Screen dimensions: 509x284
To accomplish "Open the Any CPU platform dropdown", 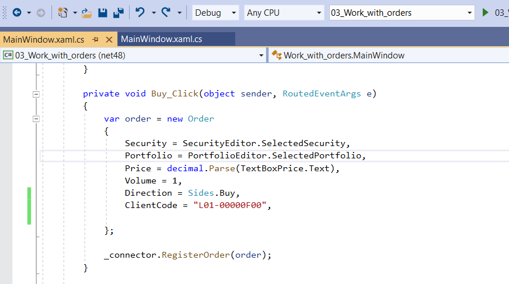I will click(x=284, y=13).
